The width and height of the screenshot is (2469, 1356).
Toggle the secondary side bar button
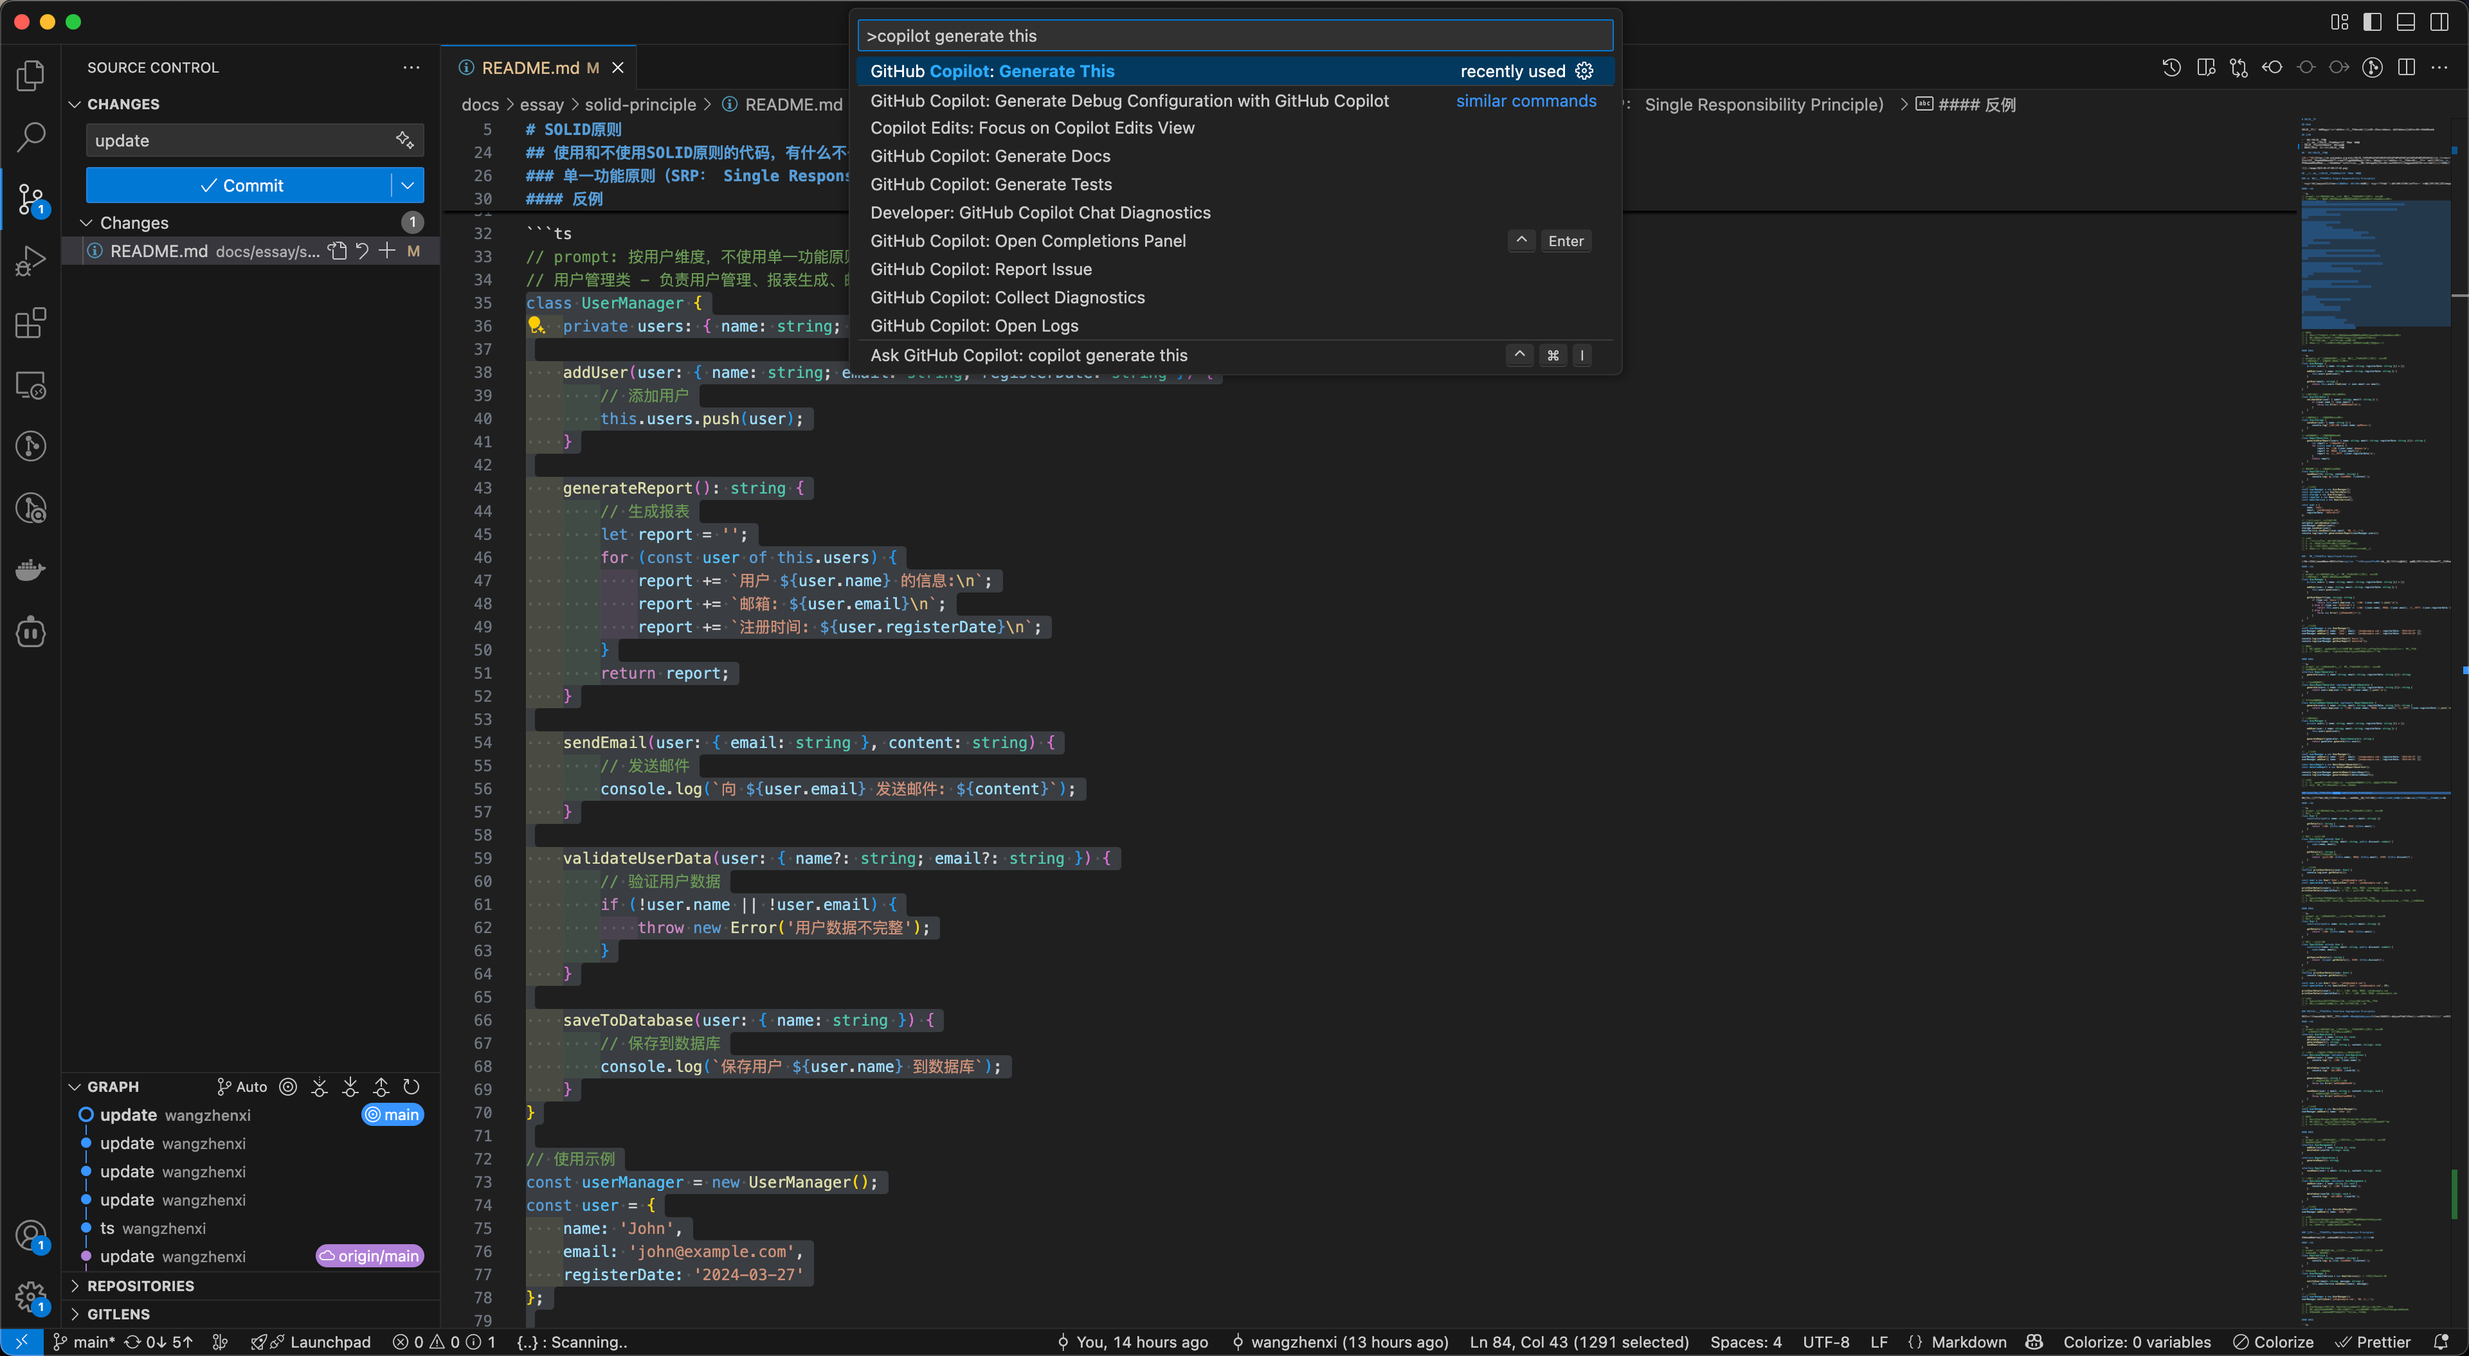[x=2439, y=21]
